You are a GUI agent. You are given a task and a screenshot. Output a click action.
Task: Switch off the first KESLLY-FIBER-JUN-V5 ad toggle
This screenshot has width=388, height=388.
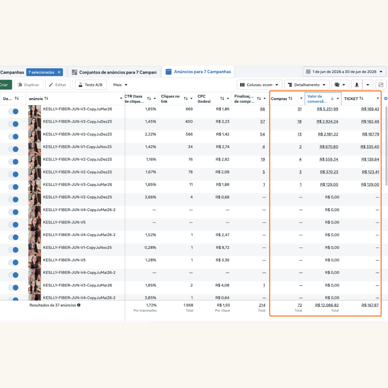(13, 225)
